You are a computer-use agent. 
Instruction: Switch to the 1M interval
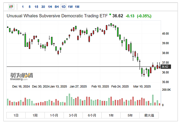click(x=77, y=7)
